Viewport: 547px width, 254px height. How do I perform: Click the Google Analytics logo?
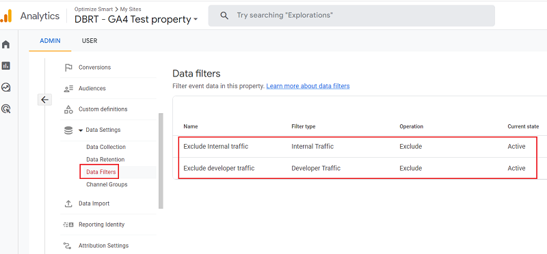coord(5,16)
